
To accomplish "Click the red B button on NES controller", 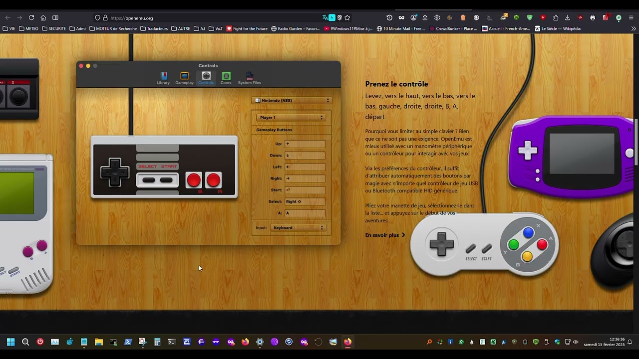I will pos(194,180).
